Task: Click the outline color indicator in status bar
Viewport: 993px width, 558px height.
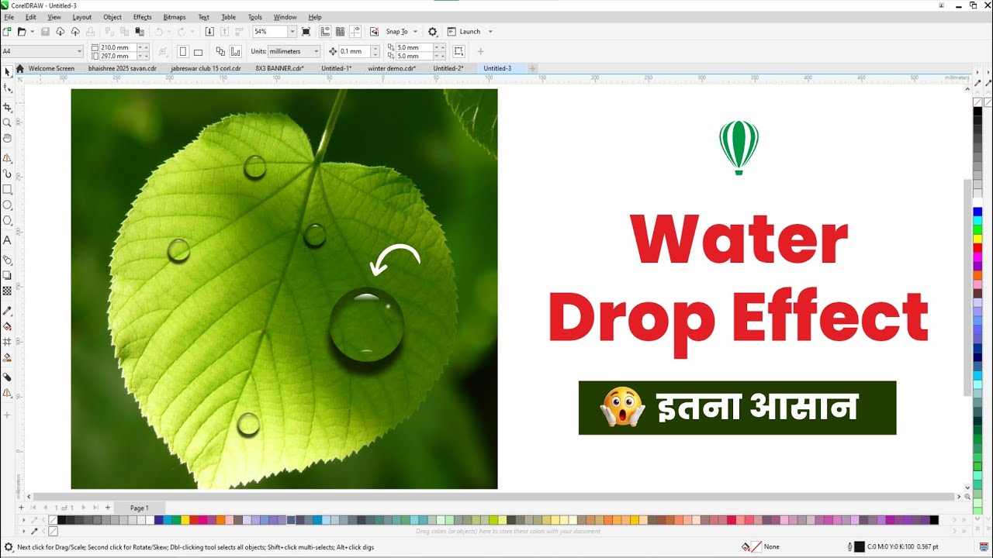Action: point(859,546)
